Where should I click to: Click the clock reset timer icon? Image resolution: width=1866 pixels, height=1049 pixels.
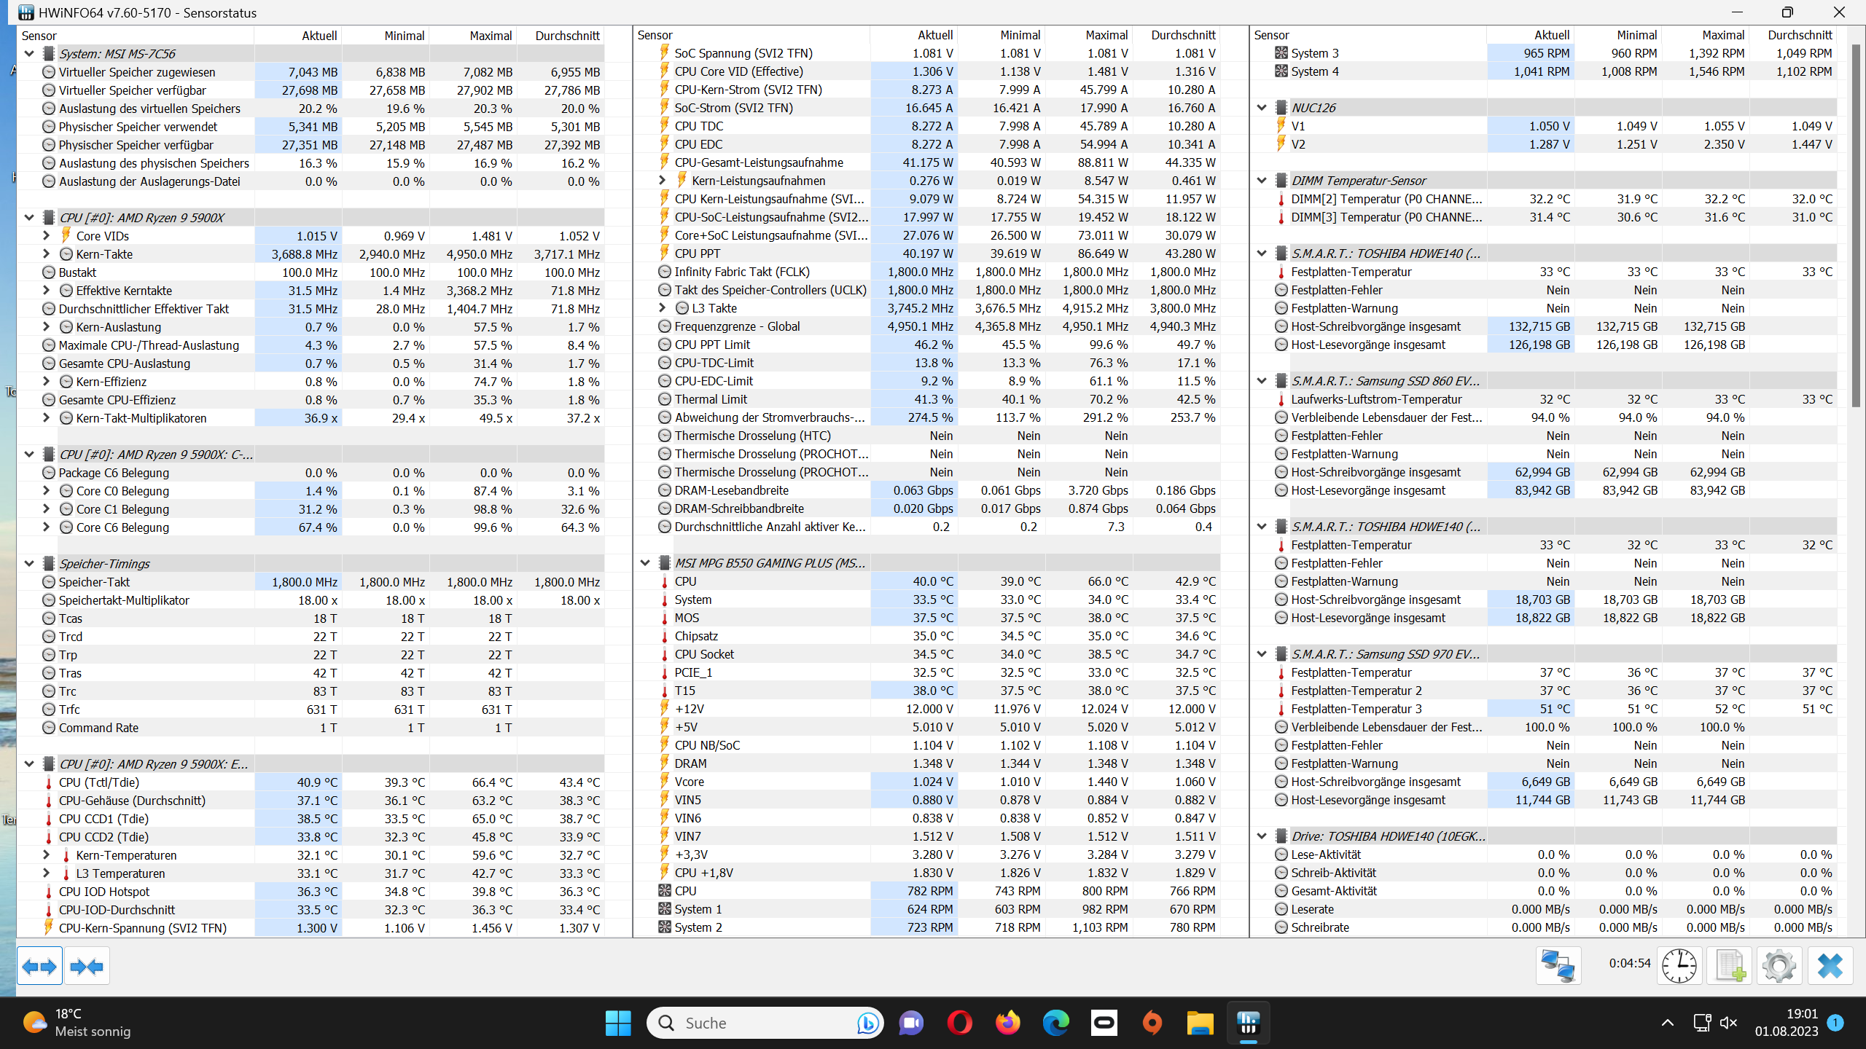tap(1679, 967)
